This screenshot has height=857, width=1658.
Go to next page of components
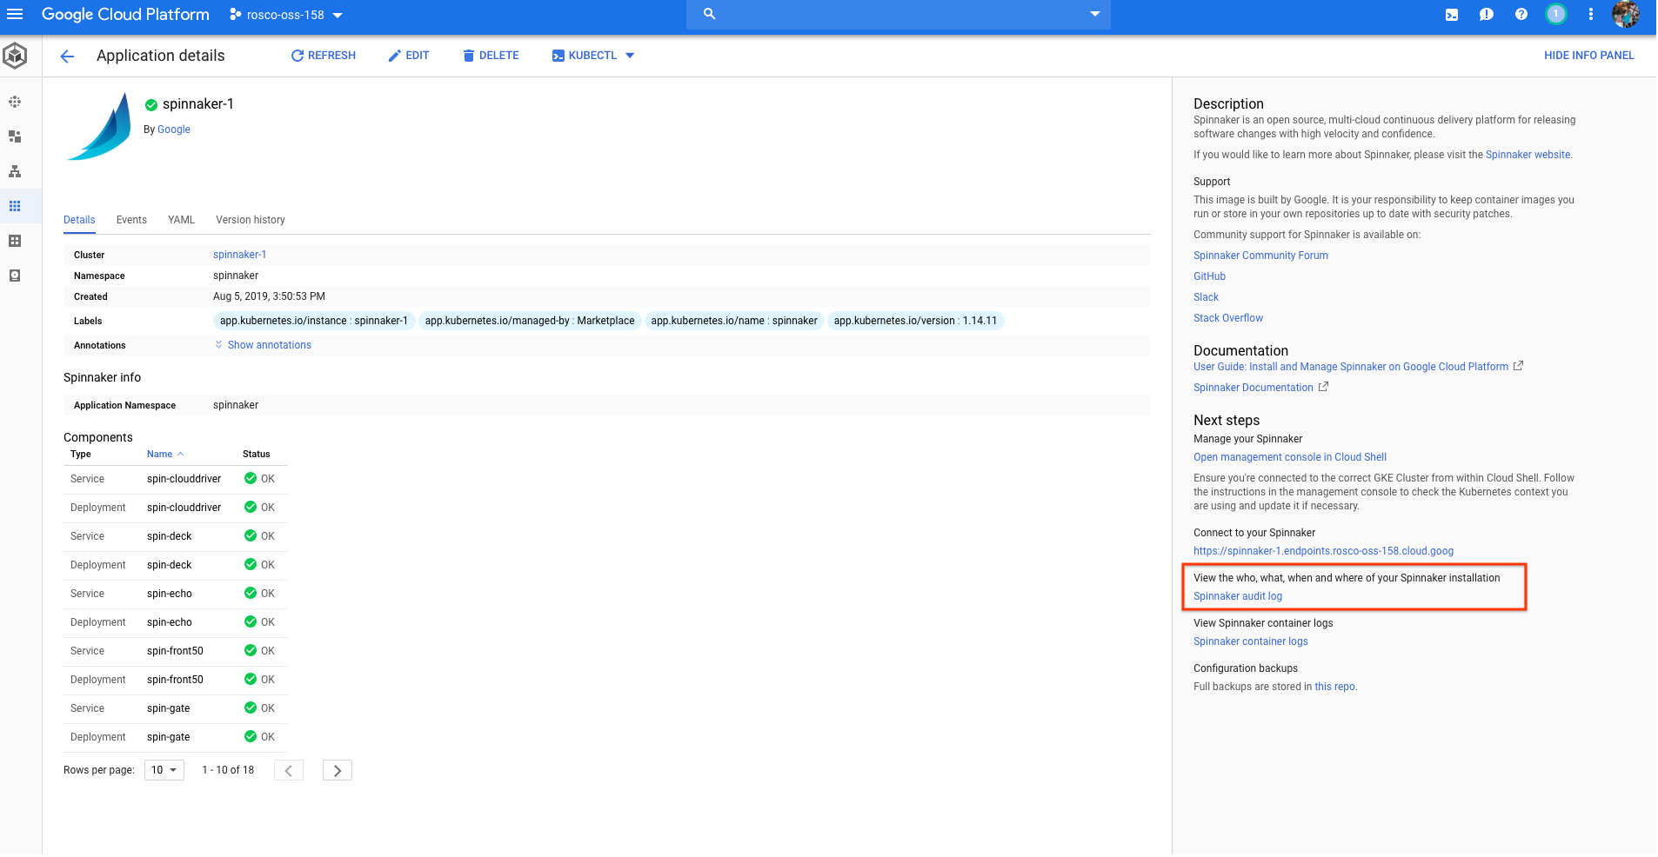click(x=337, y=770)
